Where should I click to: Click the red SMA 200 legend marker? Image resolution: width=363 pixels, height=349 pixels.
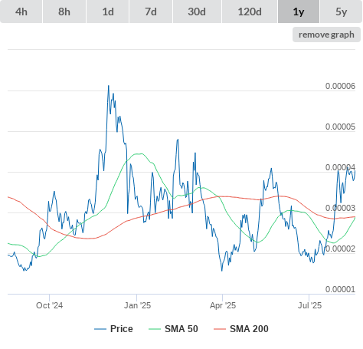point(220,329)
